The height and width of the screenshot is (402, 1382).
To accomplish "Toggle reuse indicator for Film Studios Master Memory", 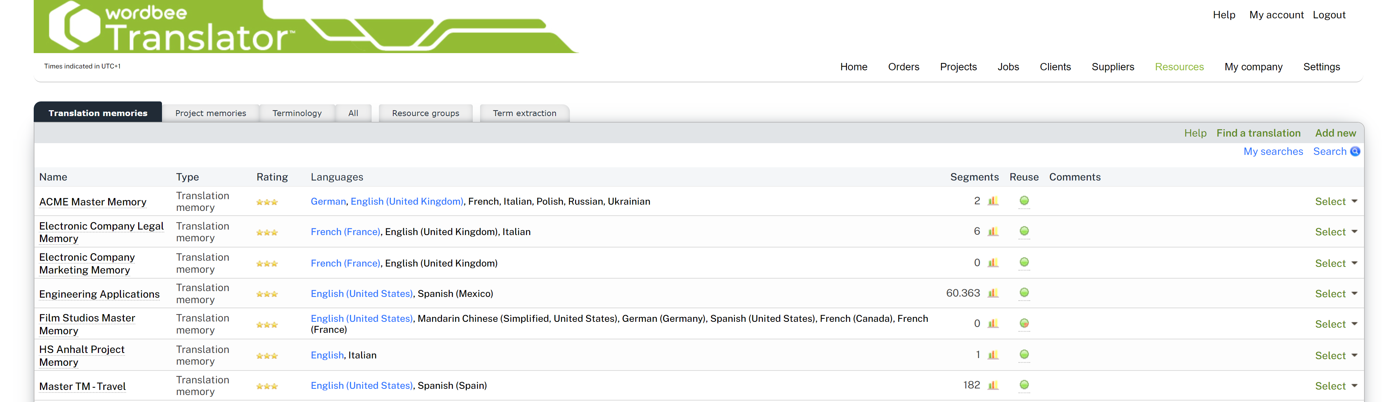I will point(1024,323).
